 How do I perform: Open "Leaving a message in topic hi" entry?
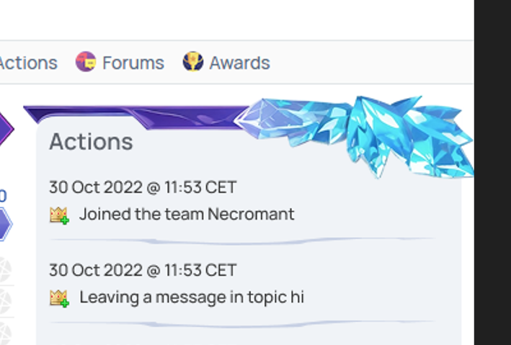point(192,297)
